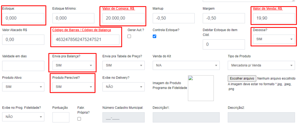Click the Escolher arquivo button
The height and width of the screenshot is (127, 299).
[x=242, y=79]
